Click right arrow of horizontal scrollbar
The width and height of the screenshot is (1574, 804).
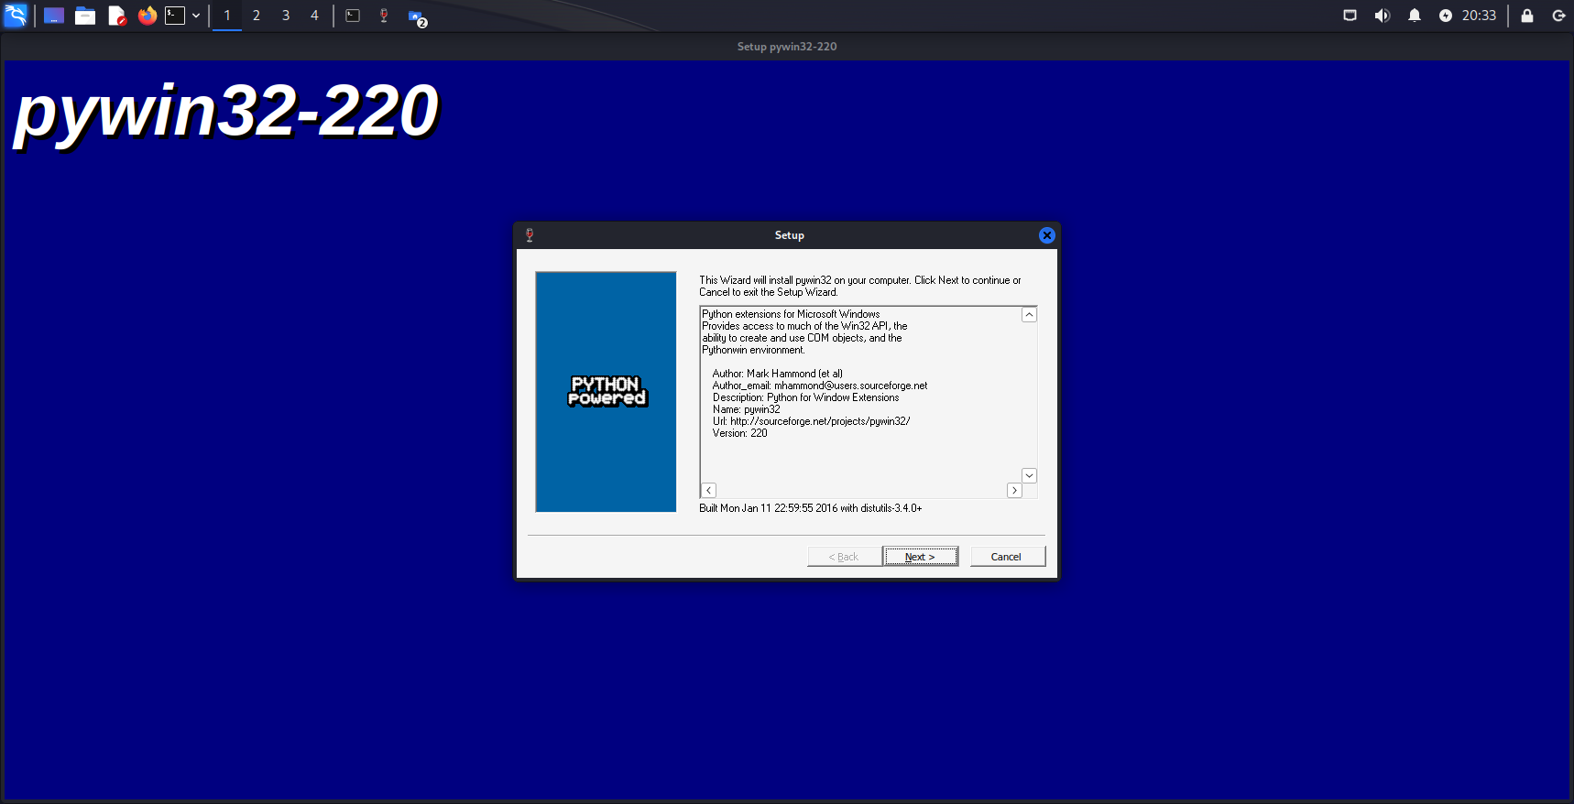[x=1014, y=491]
